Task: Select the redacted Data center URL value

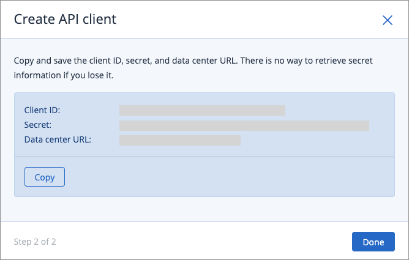Action: [180, 141]
